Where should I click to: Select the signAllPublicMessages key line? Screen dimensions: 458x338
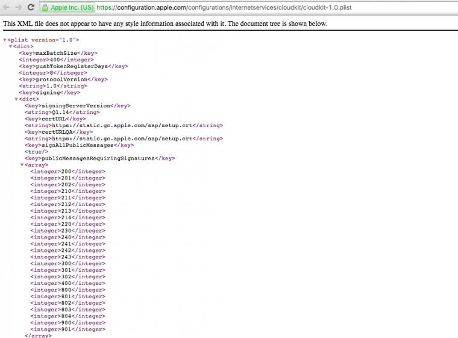coord(79,145)
